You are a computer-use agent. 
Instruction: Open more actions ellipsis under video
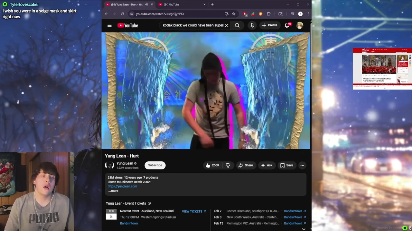302,165
